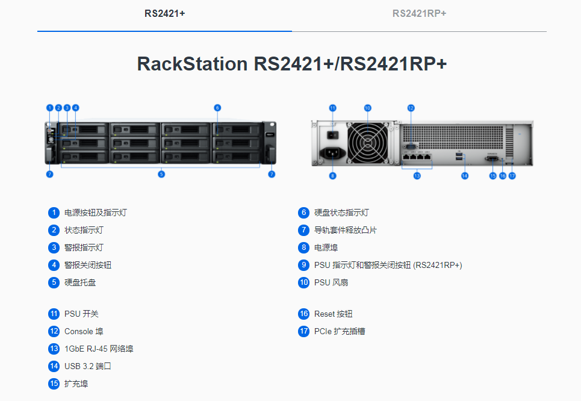The height and width of the screenshot is (401, 581).
Task: Click marker 7 under the right rack ear
Action: click(x=272, y=174)
